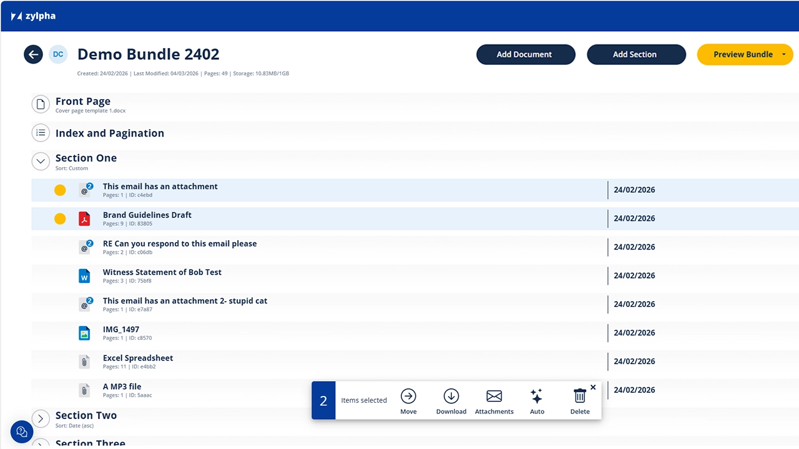Image resolution: width=799 pixels, height=449 pixels.
Task: Click the Word icon on Witness Statement of Bob Test
Action: [84, 276]
